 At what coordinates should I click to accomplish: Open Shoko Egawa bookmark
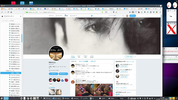15,35
